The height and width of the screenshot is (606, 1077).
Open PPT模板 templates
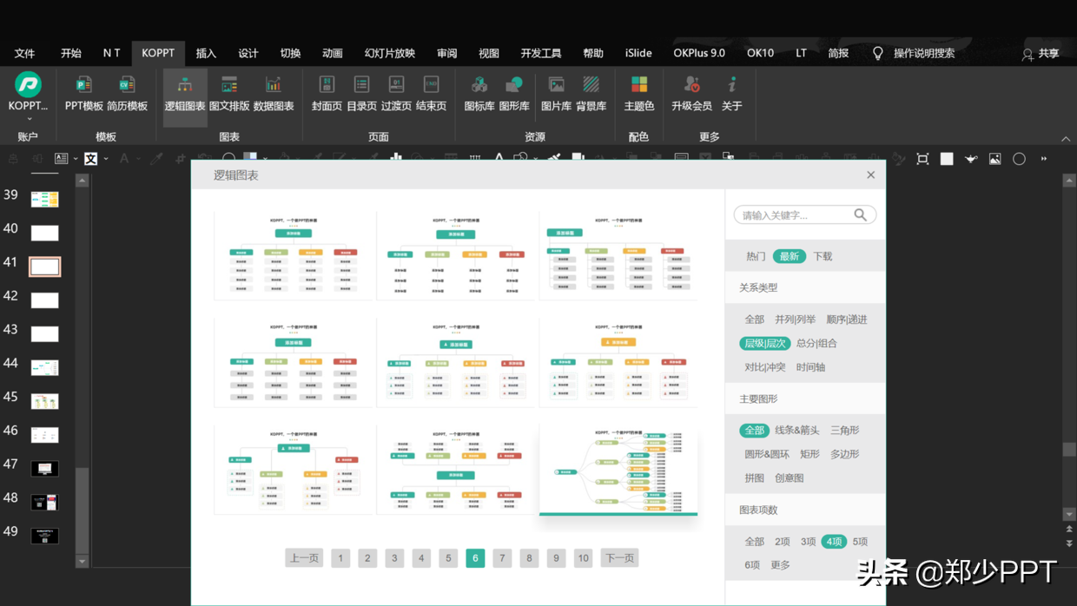[84, 84]
